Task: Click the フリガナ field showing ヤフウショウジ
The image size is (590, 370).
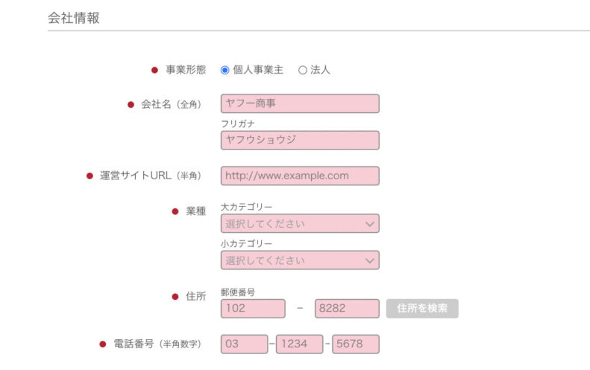Action: pos(300,140)
